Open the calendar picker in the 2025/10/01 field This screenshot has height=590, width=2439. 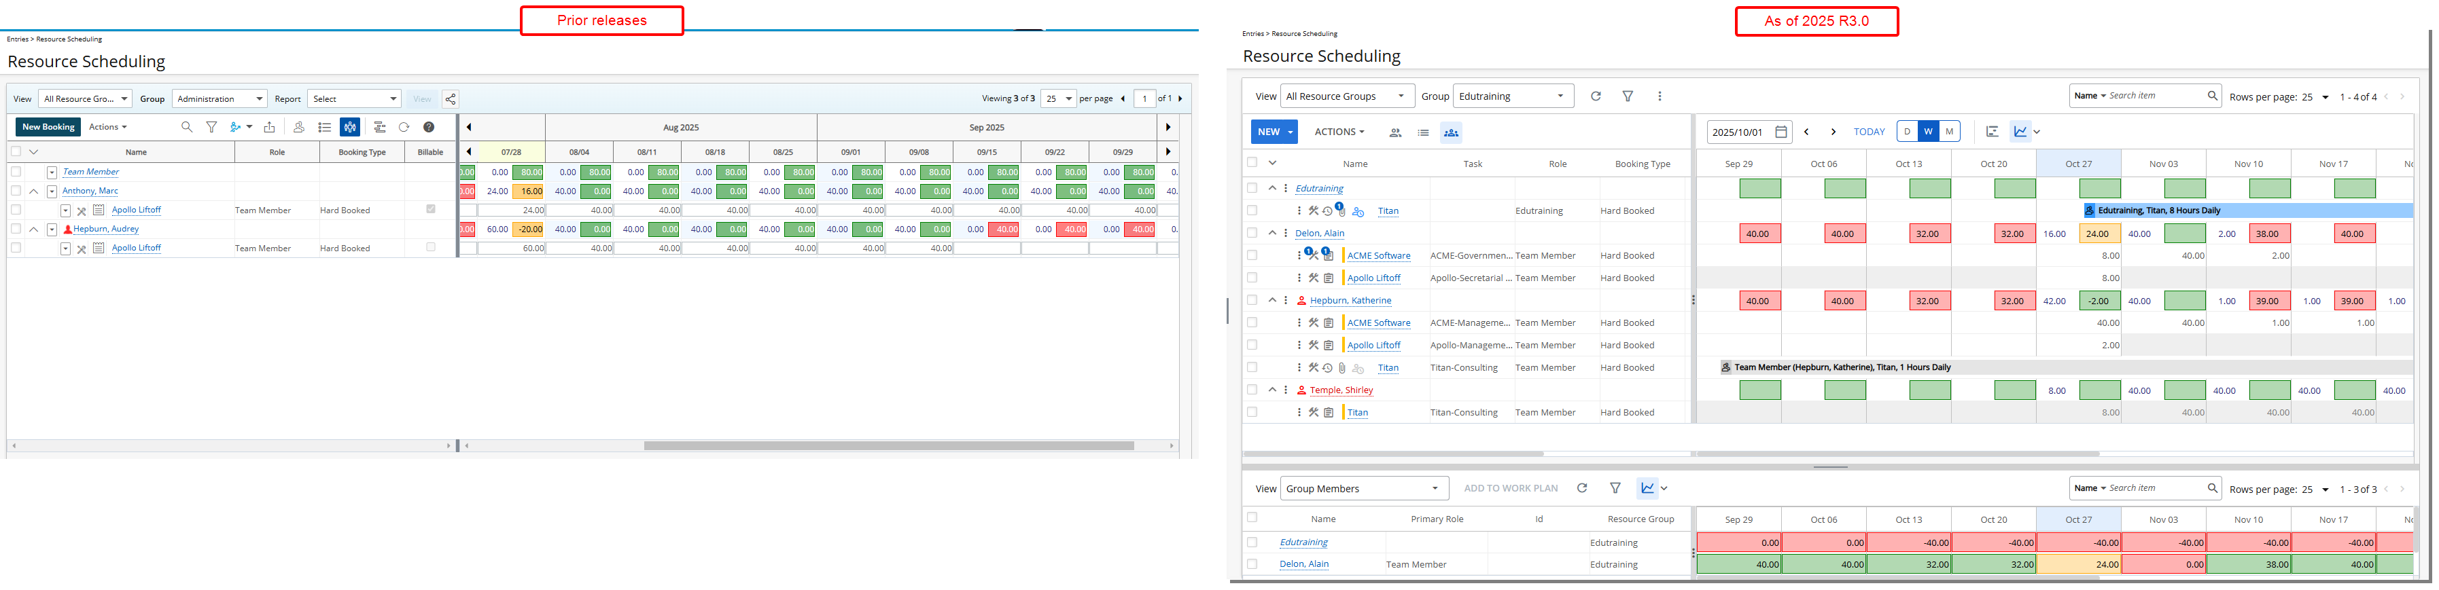point(1781,132)
